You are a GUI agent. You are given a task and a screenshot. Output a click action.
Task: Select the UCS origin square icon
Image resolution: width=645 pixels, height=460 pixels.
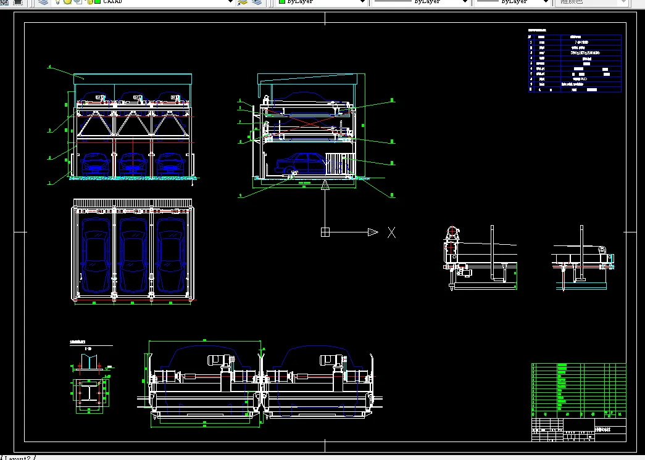click(325, 232)
